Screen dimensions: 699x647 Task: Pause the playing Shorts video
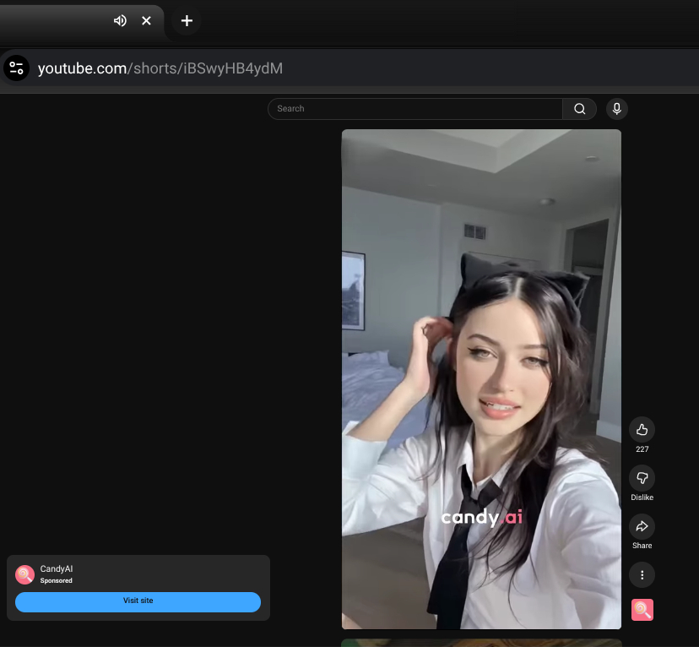click(x=480, y=338)
